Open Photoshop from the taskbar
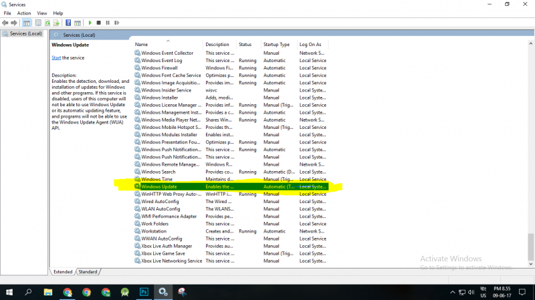The width and height of the screenshot is (535, 300). tap(144, 292)
